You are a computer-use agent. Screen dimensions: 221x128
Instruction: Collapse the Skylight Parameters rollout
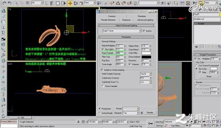[x=207, y=55]
